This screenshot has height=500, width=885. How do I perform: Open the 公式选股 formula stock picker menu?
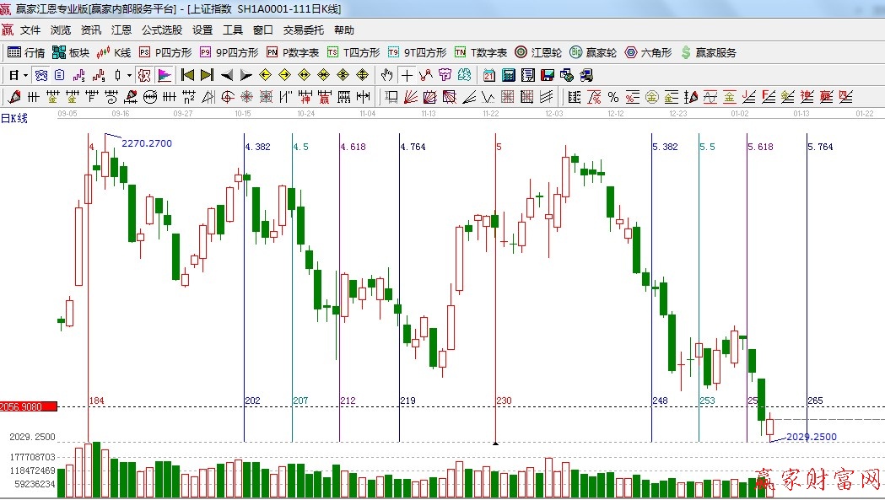pyautogui.click(x=161, y=30)
